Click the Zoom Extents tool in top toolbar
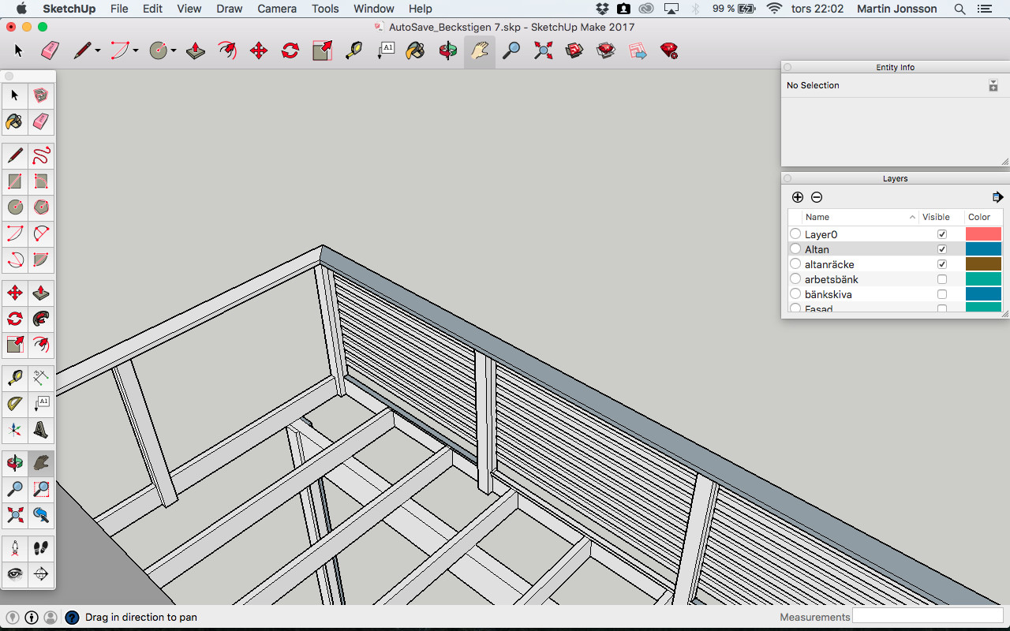 pyautogui.click(x=543, y=51)
